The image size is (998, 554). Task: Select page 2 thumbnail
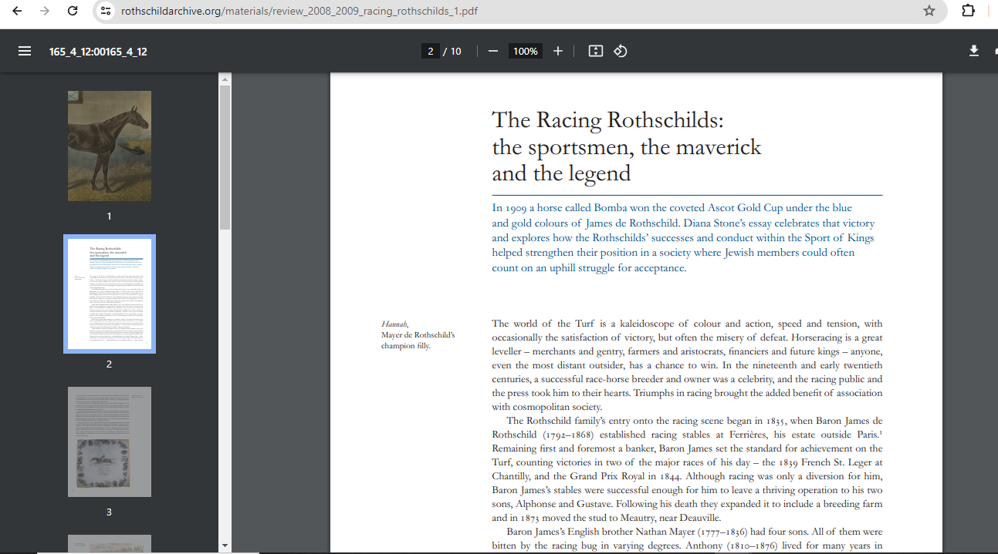(109, 294)
